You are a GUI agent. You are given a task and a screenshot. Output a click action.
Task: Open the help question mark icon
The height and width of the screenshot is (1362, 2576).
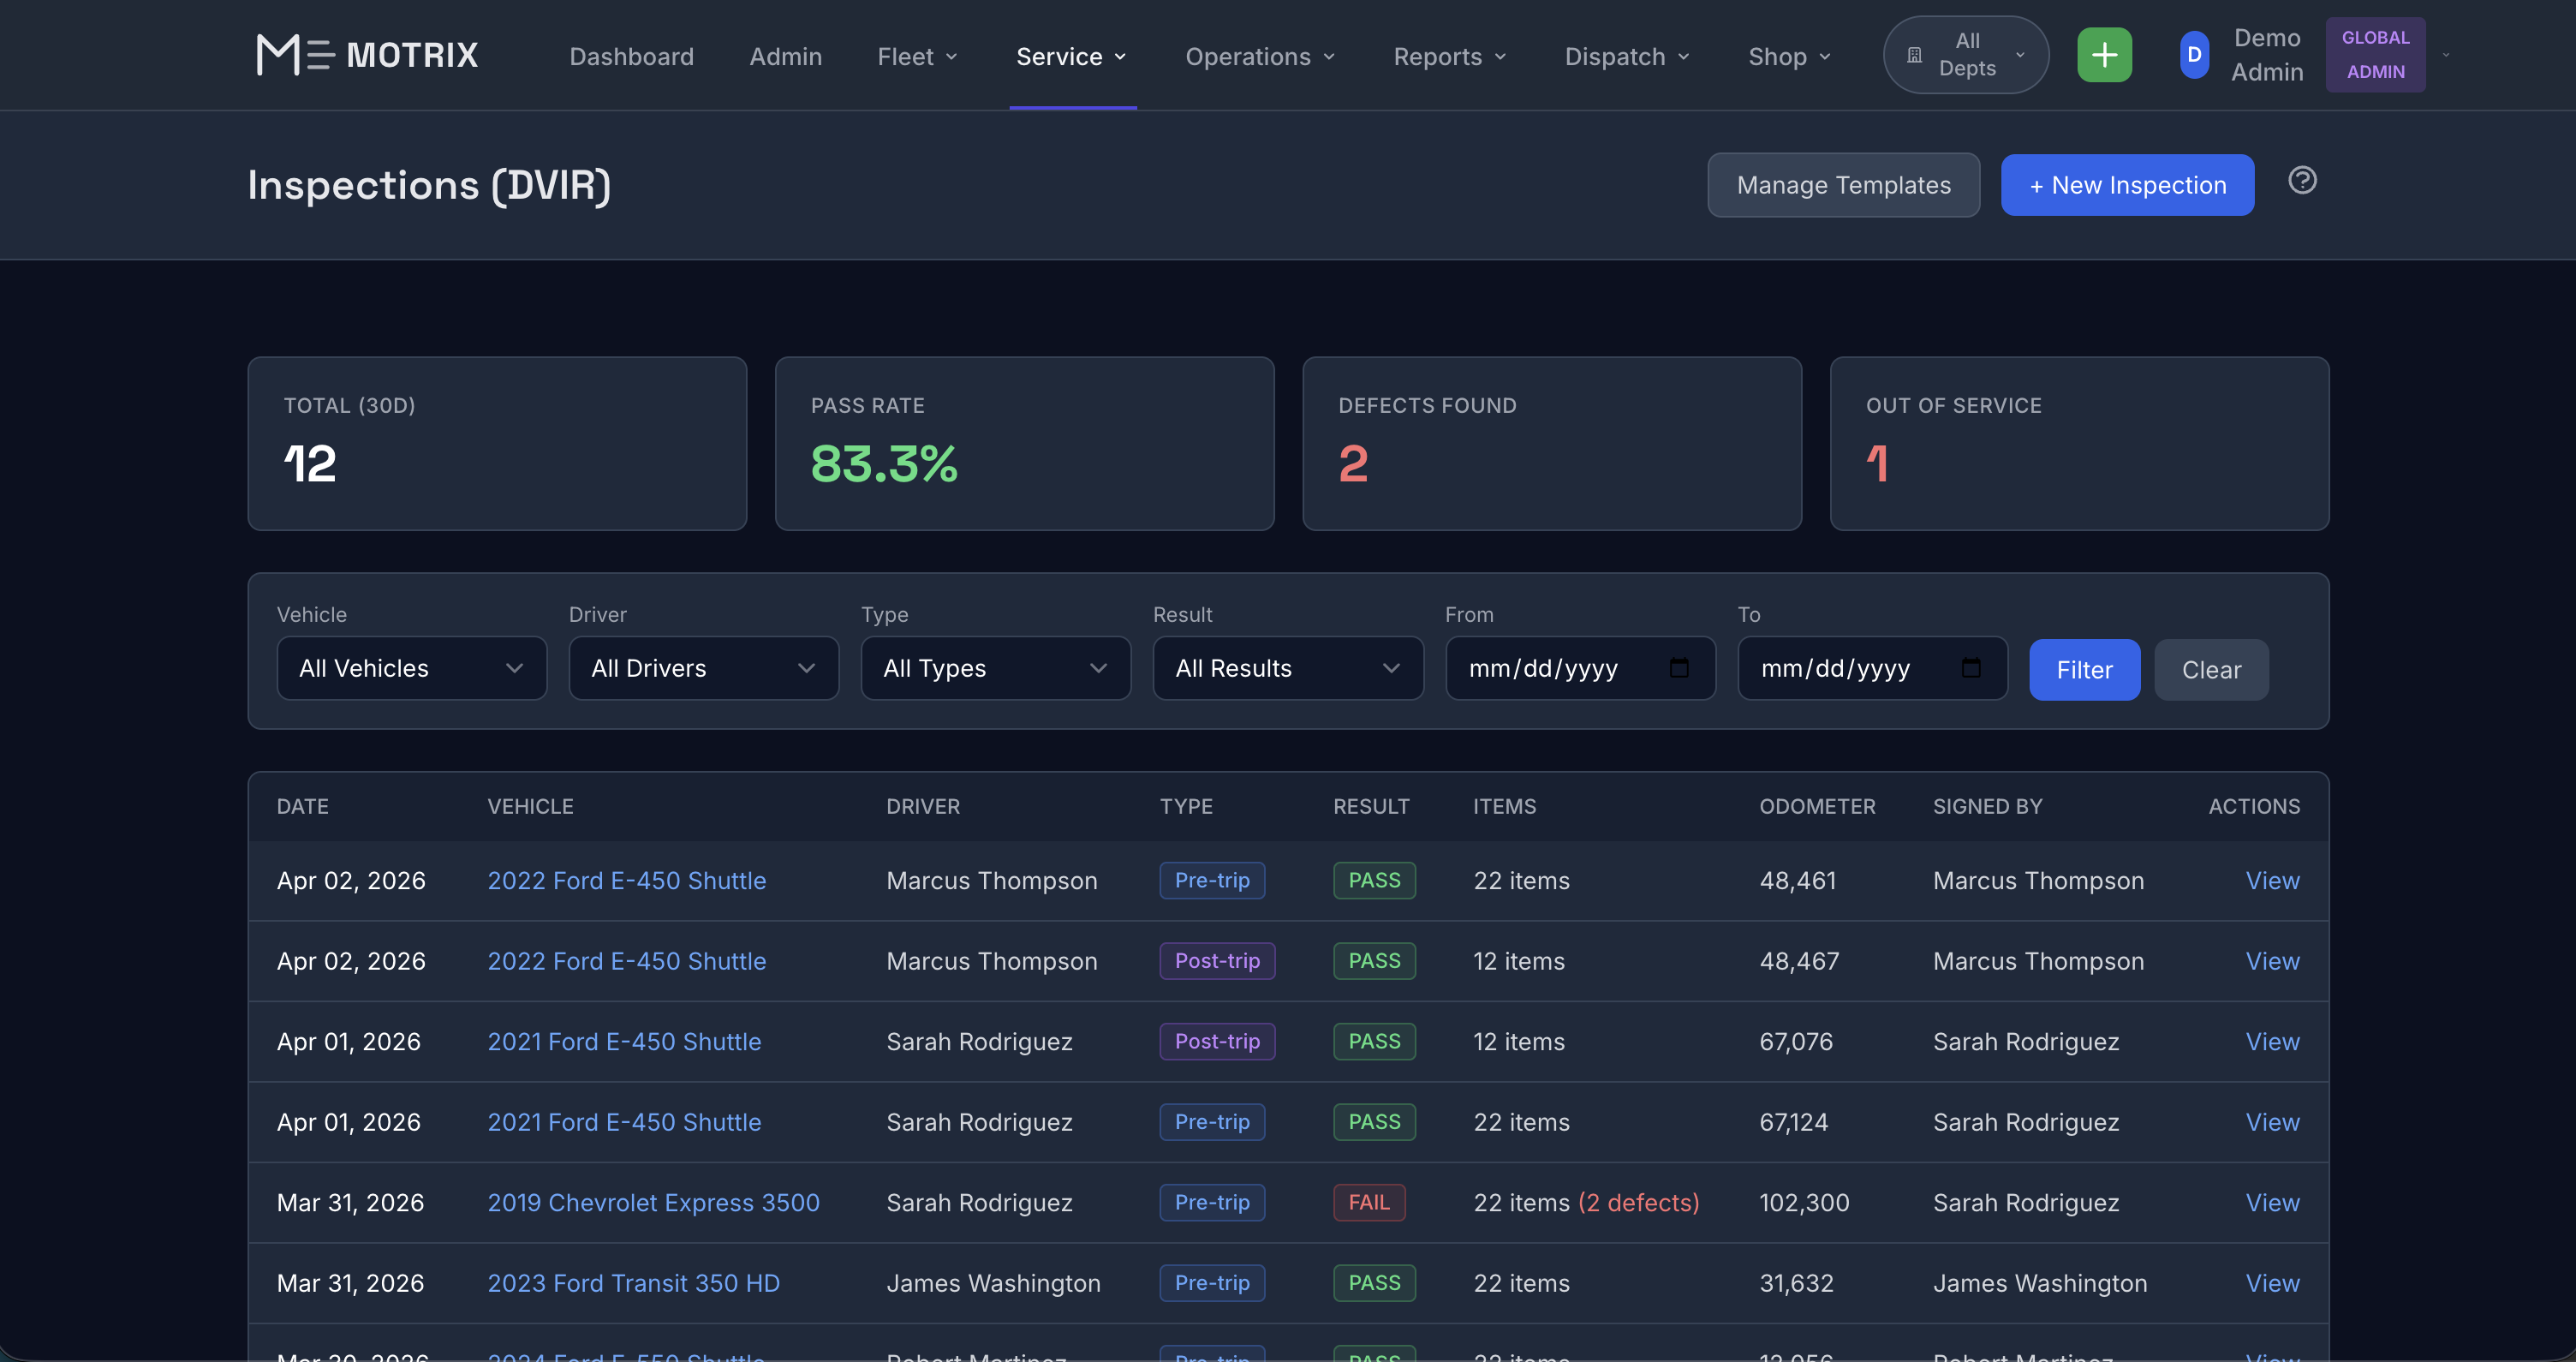coord(2302,181)
